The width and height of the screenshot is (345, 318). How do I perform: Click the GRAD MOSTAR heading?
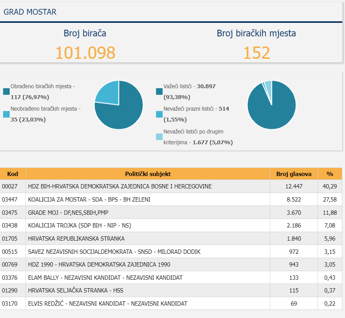[30, 12]
